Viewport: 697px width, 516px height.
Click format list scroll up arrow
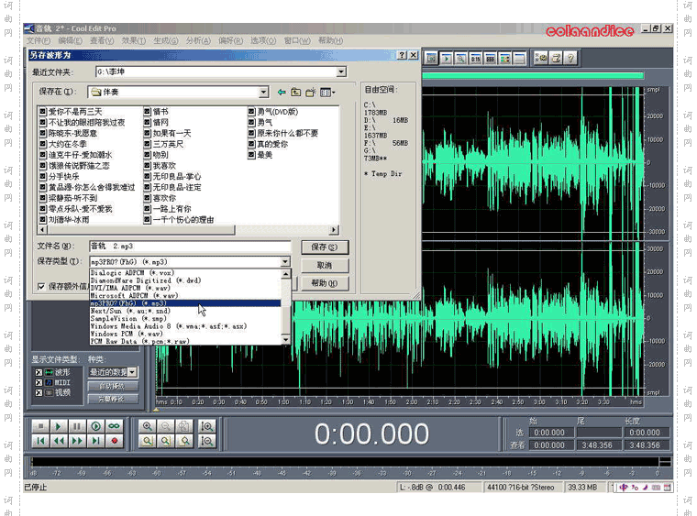pos(286,273)
